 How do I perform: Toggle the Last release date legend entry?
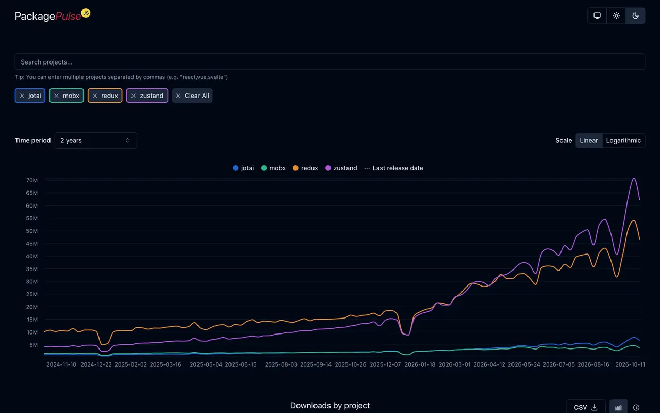393,168
